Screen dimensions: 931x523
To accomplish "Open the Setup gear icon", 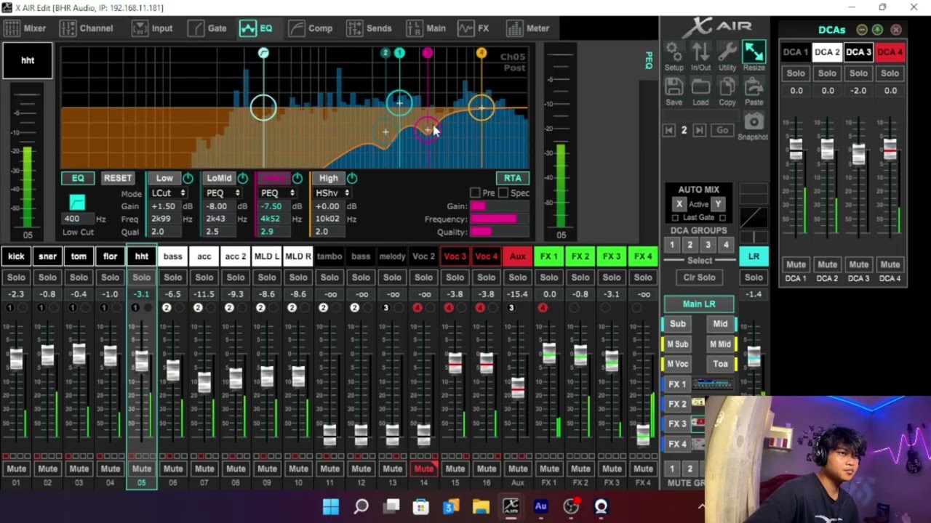I will pyautogui.click(x=674, y=52).
